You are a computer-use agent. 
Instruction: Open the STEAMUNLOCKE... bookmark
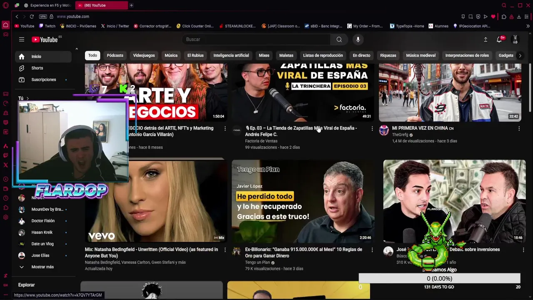pos(237,26)
